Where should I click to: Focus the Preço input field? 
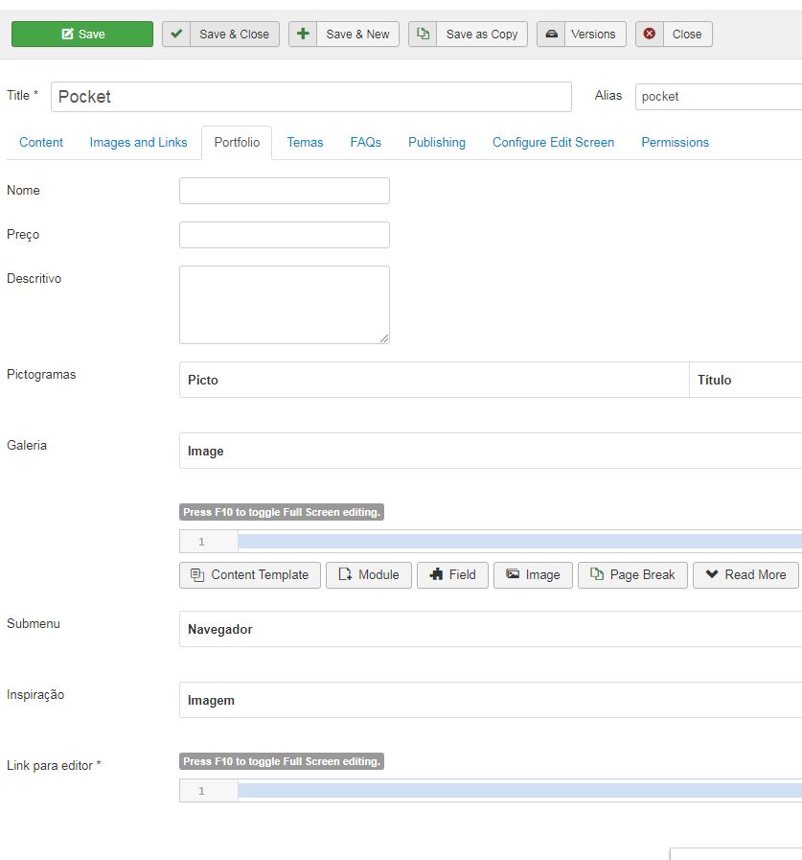pos(285,235)
